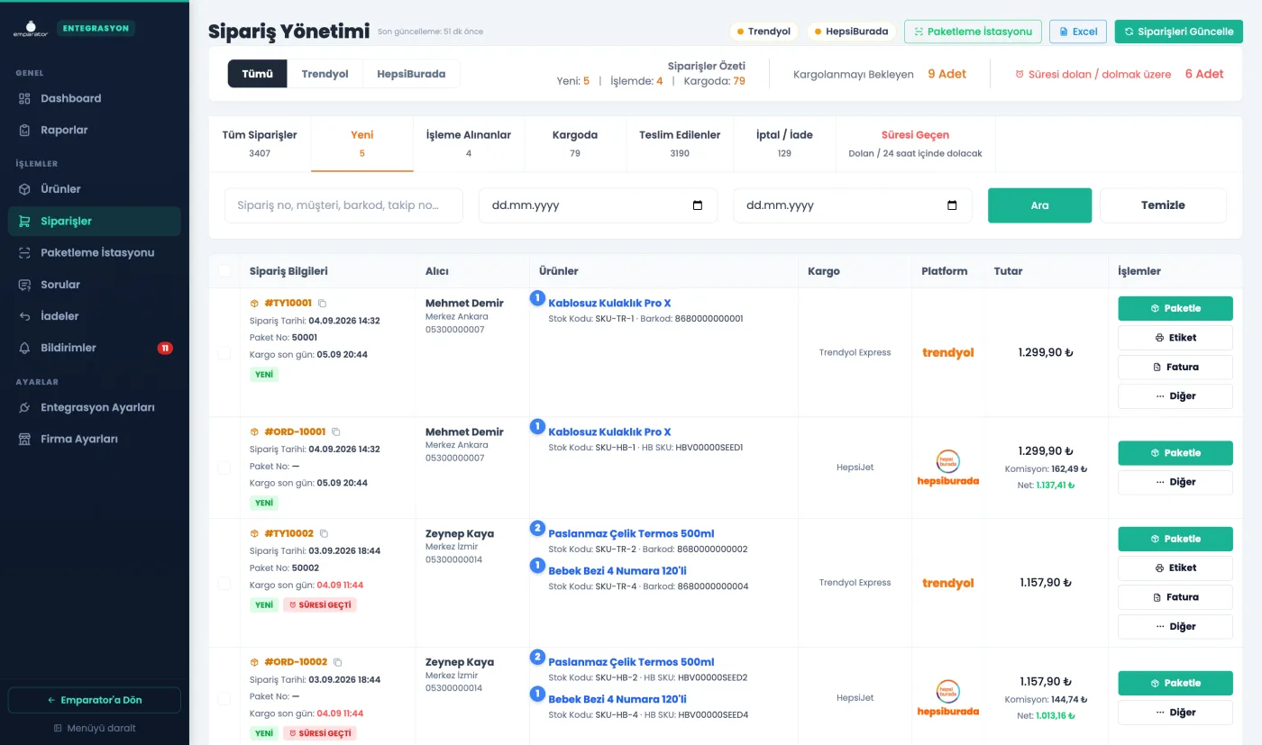The height and width of the screenshot is (745, 1262).
Task: Toggle the select-all checkbox in table header
Action: (x=224, y=270)
